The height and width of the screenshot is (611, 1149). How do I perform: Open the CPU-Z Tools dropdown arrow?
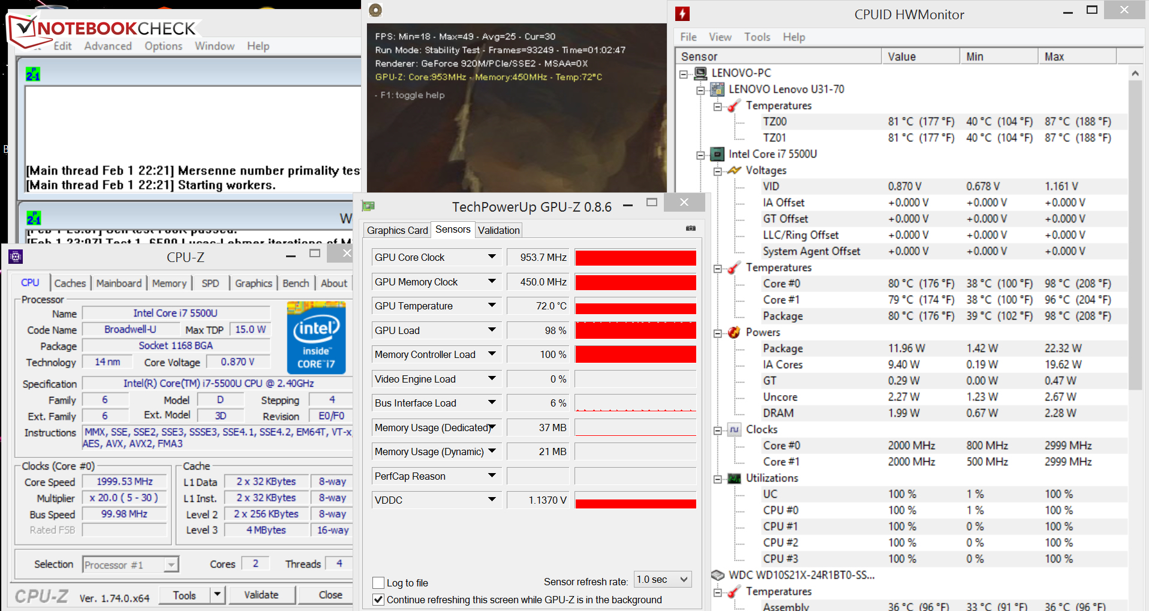click(217, 595)
